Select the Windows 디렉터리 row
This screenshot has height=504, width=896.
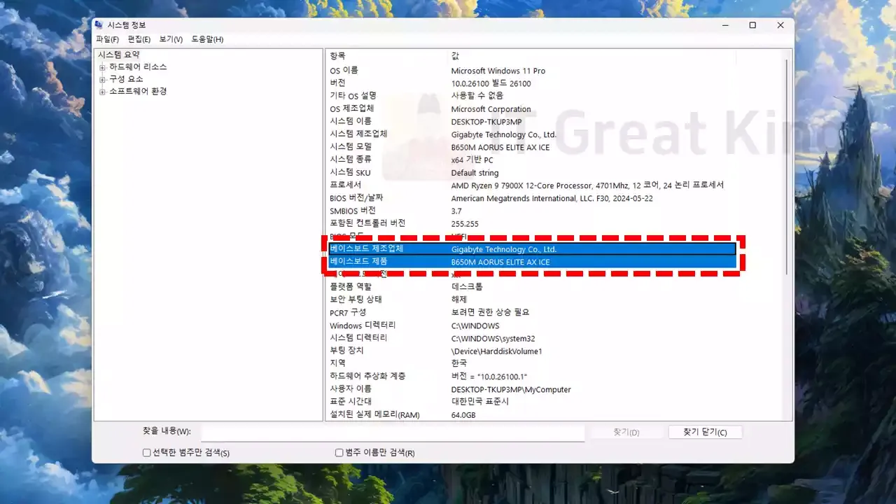point(532,325)
